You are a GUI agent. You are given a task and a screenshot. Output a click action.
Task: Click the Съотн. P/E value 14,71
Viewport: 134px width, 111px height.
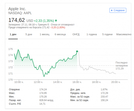42,104
